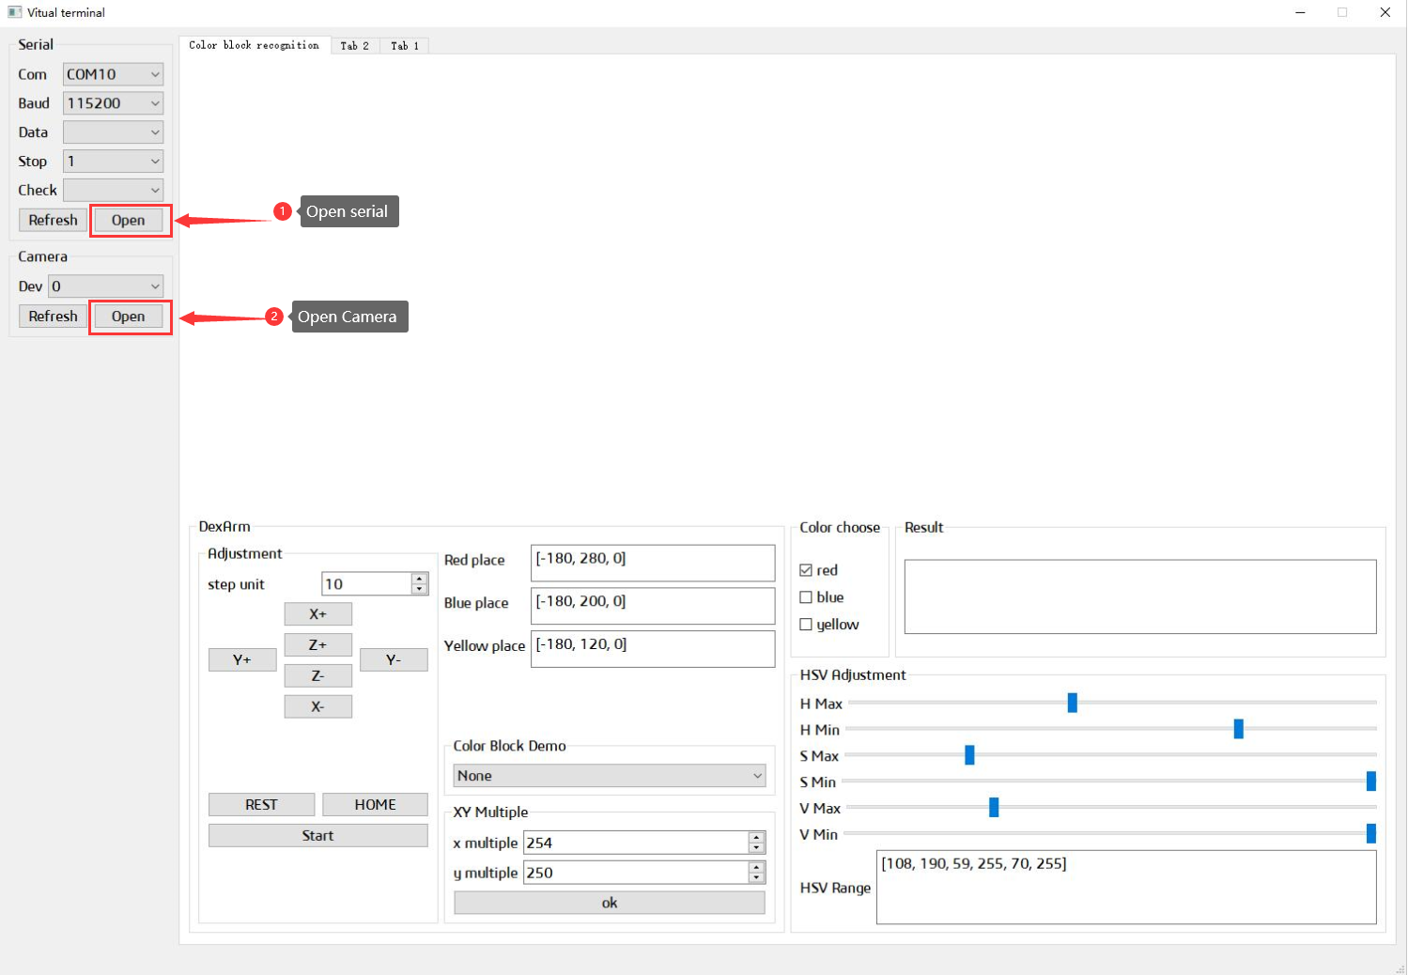Image resolution: width=1408 pixels, height=975 pixels.
Task: Decrease step unit with down arrow
Action: [420, 590]
